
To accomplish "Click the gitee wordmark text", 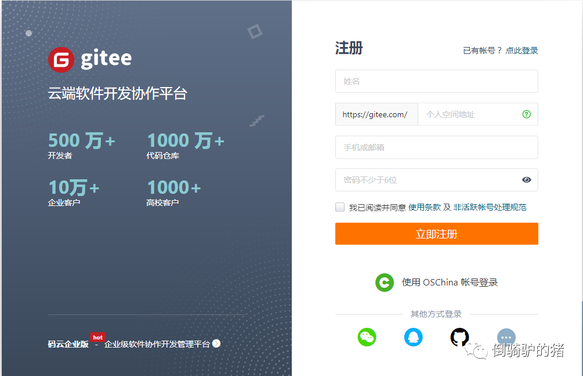I will 106,59.
